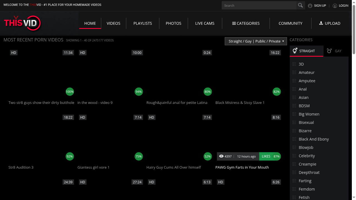356x200 pixels.
Task: Click the eye views icon showing 4397
Action: pos(221,156)
